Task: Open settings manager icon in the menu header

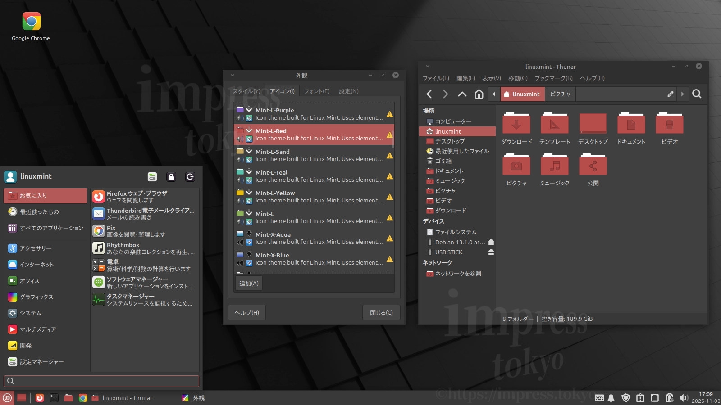Action: coord(152,177)
